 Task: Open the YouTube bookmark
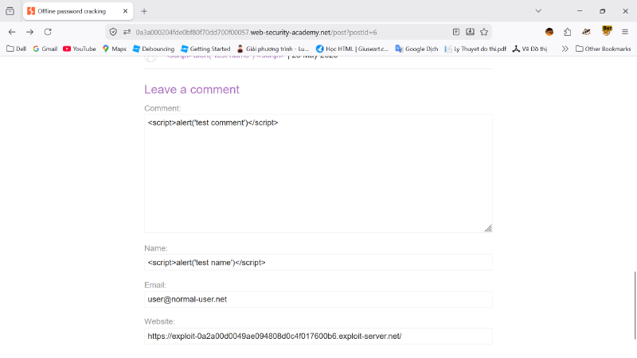tap(80, 49)
